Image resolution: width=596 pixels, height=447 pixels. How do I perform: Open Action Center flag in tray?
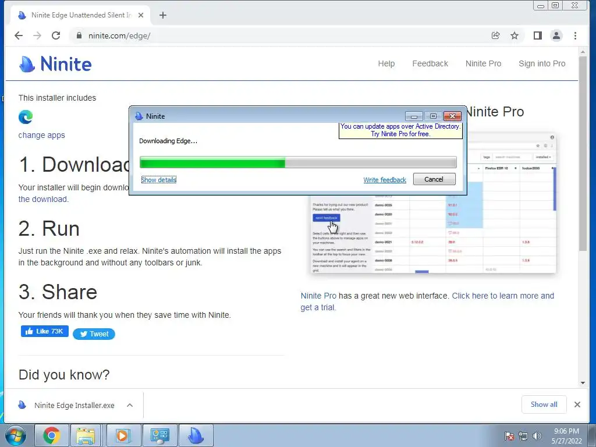tap(509, 436)
